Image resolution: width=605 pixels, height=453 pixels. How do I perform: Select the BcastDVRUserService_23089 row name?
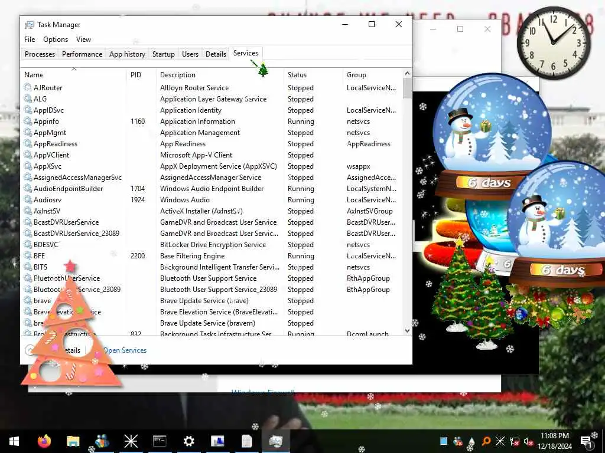[x=76, y=233]
